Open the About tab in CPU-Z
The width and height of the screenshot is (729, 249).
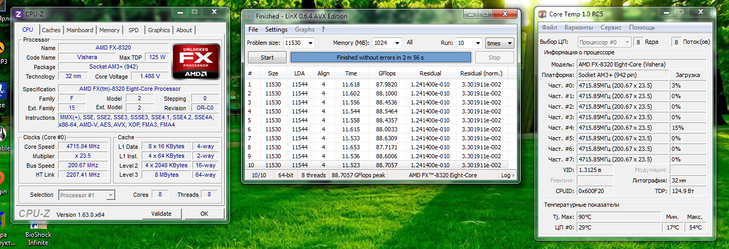pos(184,30)
